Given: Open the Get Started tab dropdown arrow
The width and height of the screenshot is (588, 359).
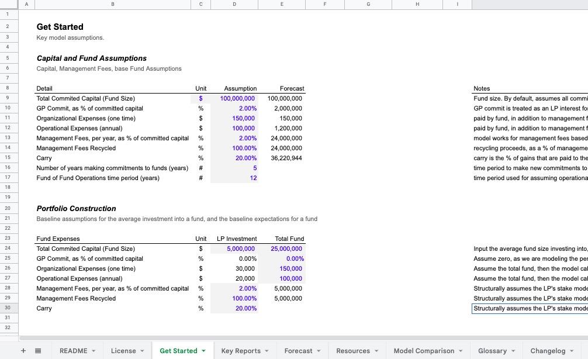Looking at the screenshot, I should coord(203,351).
